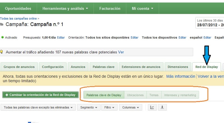Open Ver link for 107 new keywords

point(121,52)
